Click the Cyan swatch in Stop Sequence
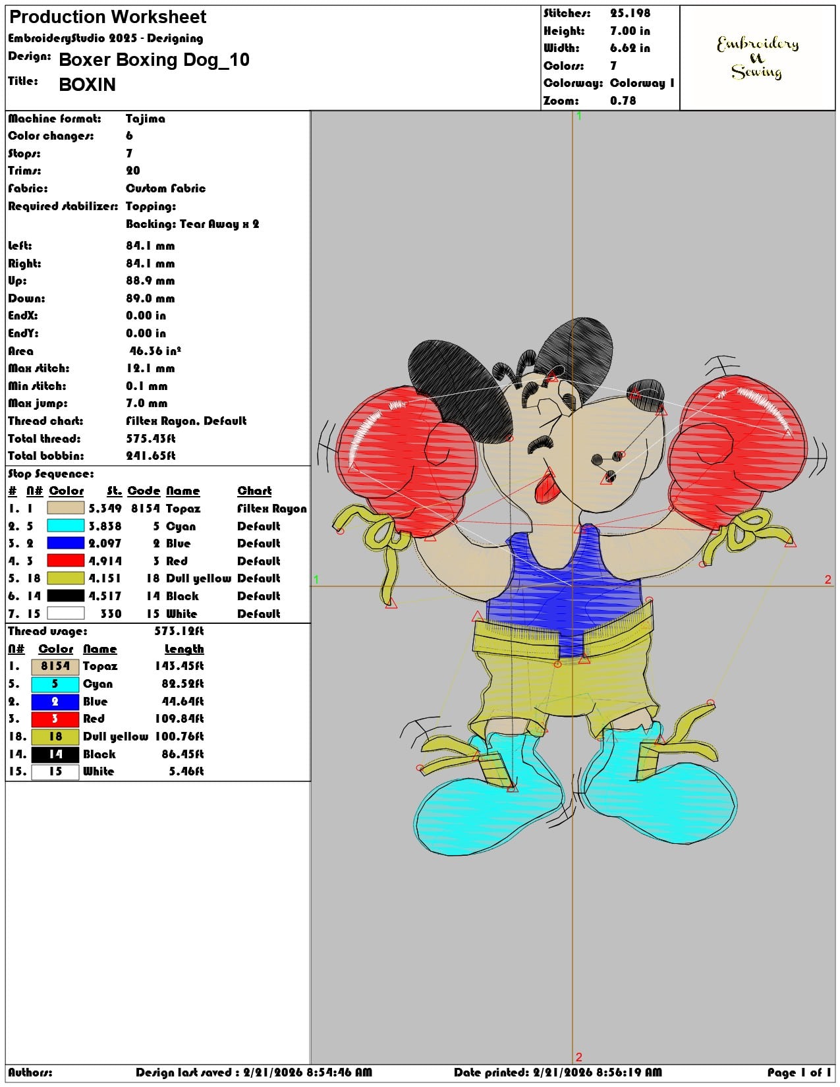 65,526
